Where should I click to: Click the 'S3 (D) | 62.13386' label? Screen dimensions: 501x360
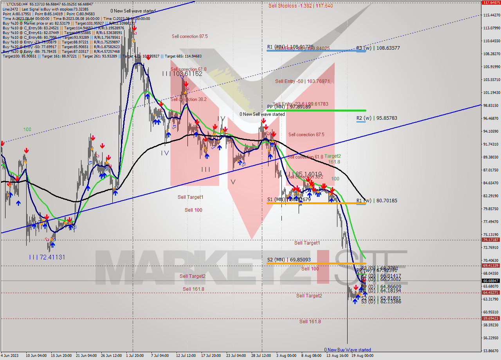tap(381, 302)
